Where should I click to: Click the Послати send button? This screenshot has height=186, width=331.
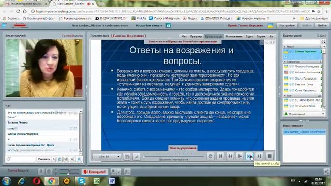pos(44,159)
